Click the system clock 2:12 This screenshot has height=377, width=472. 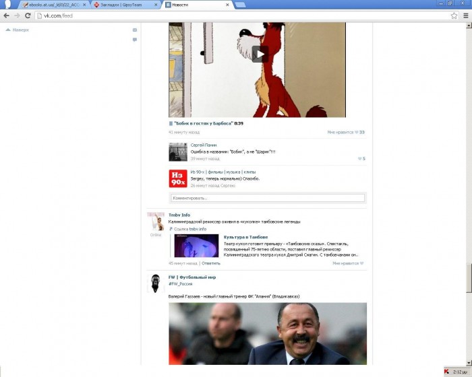(461, 372)
